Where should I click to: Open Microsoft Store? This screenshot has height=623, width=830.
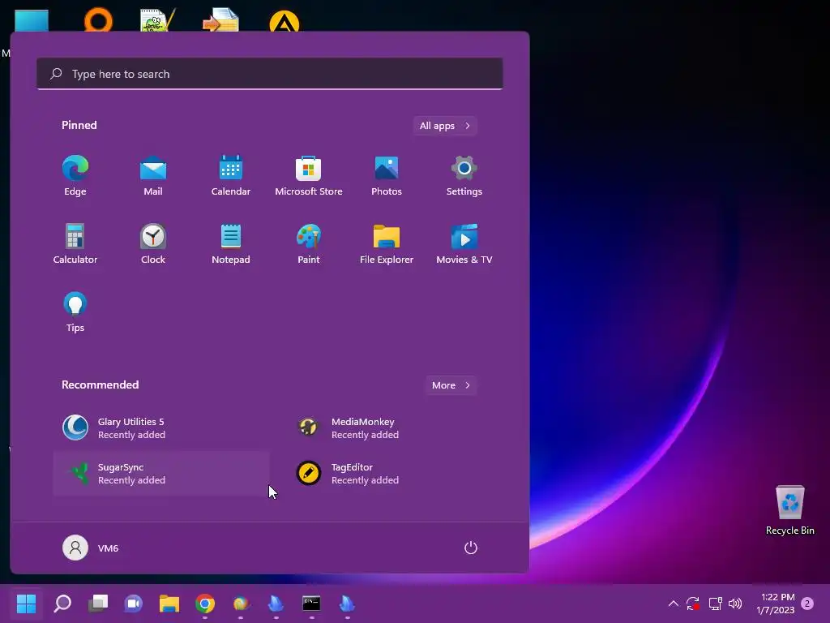309,176
